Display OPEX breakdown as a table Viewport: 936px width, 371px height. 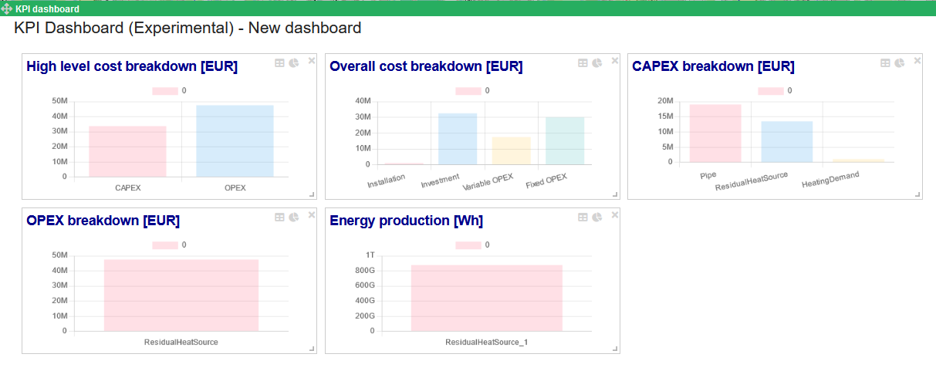(279, 218)
